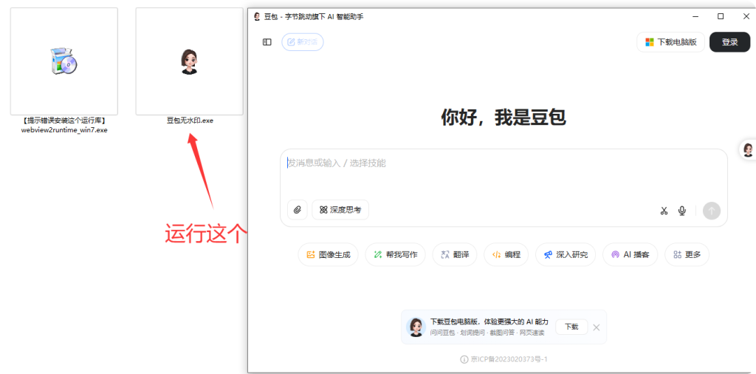Start a new chat with 新对话
Viewport: 756px width, 374px height.
pyautogui.click(x=302, y=42)
